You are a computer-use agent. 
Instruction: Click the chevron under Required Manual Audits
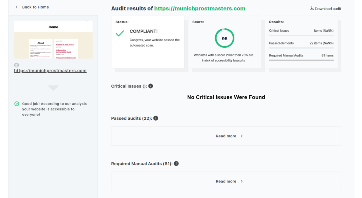point(242,181)
